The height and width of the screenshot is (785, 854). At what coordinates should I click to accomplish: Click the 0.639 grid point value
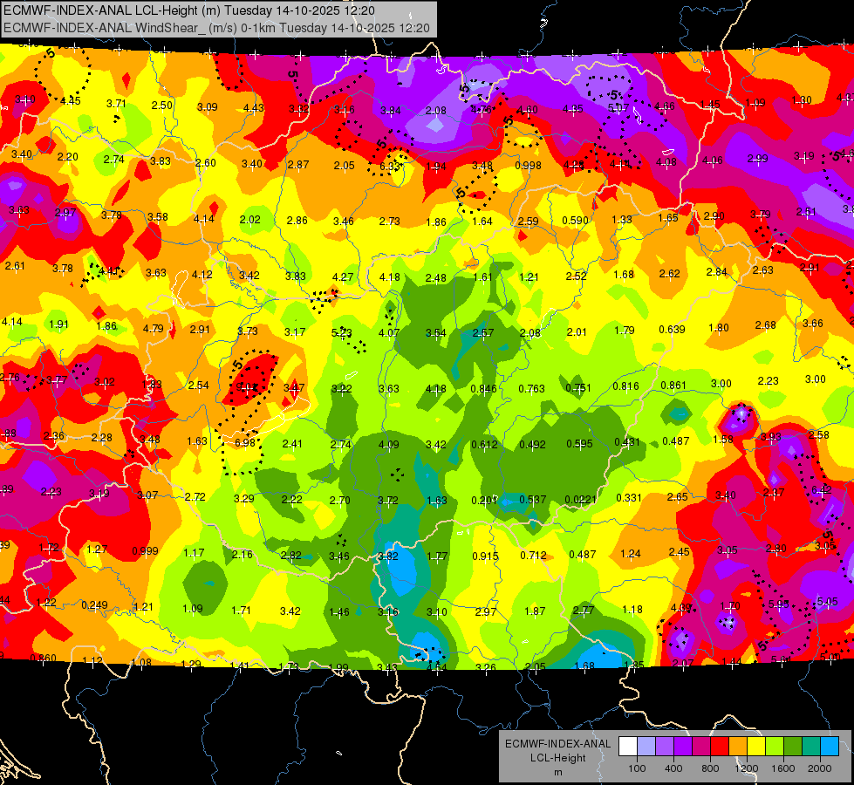672,330
